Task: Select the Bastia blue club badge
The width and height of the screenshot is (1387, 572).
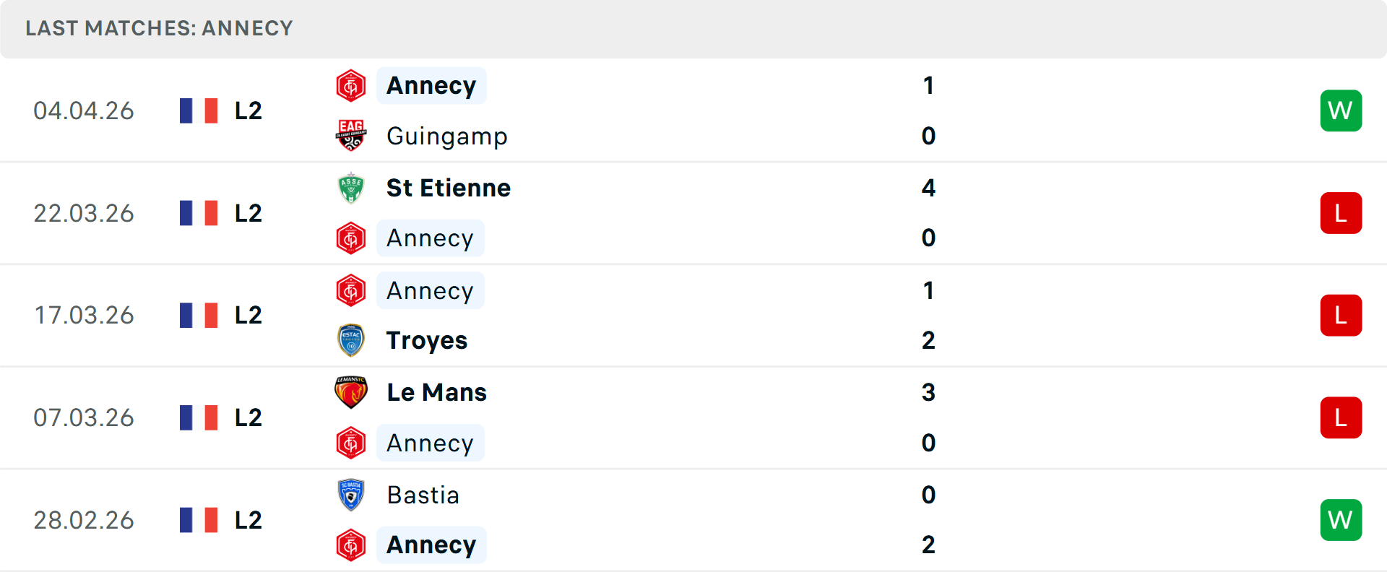Action: [x=351, y=495]
